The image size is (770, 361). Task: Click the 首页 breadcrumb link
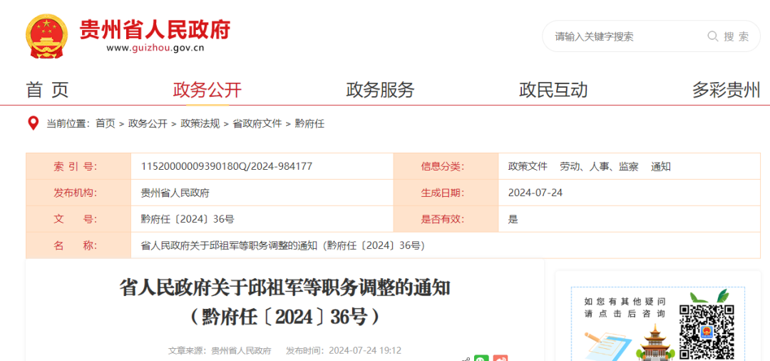coord(106,123)
